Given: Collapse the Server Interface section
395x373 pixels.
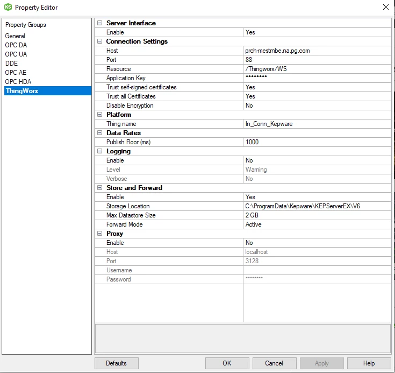Looking at the screenshot, I should click(100, 23).
